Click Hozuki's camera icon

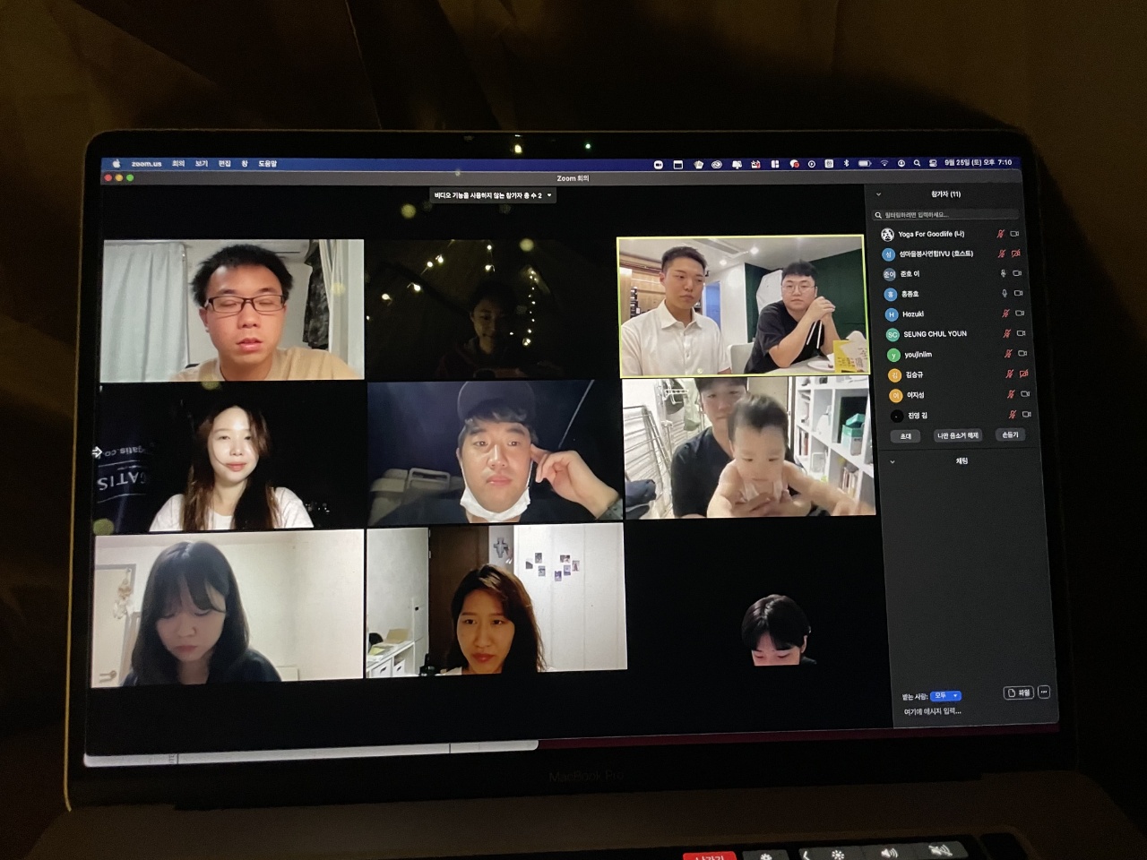pos(1020,314)
